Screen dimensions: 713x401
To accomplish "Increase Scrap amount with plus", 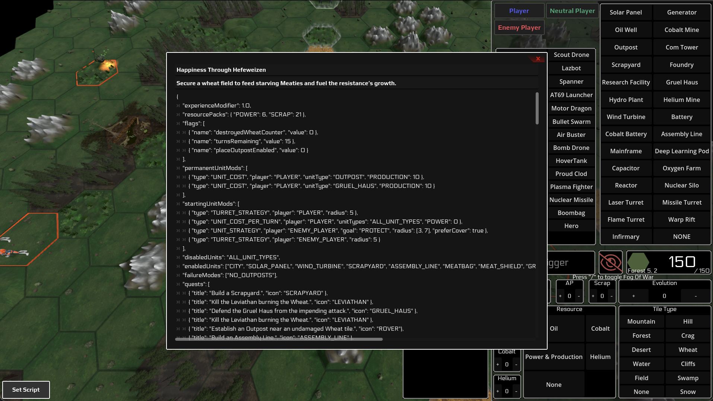I will [593, 296].
